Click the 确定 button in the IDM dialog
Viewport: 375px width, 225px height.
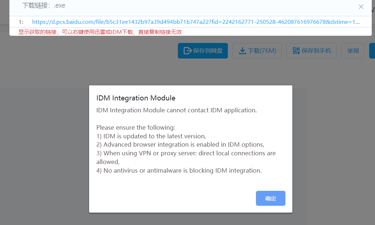(x=270, y=198)
